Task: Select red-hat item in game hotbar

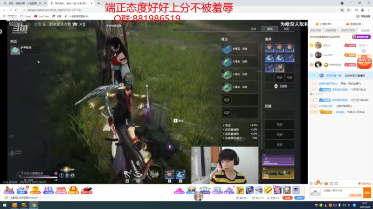Action: (169, 175)
